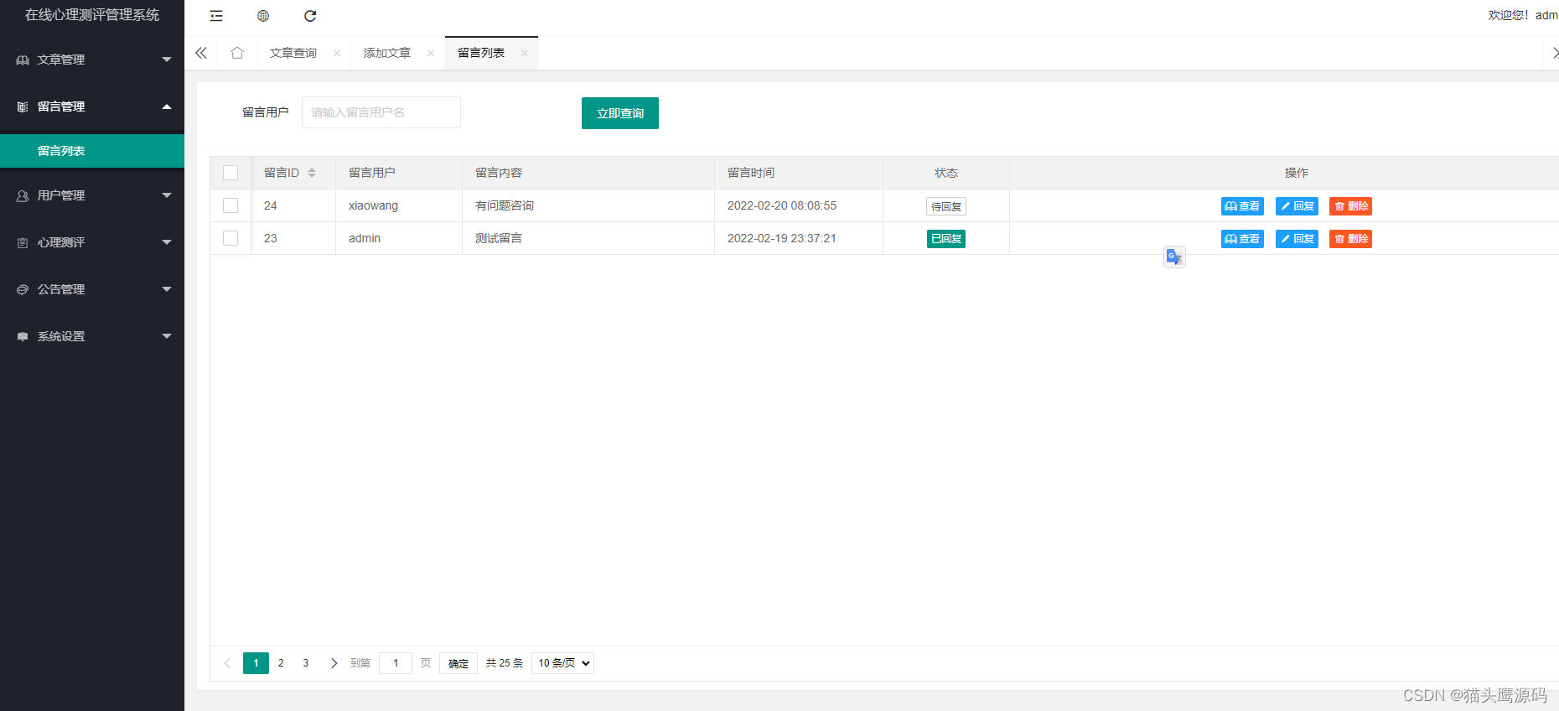View message 23 with 查看 button
The image size is (1559, 711).
point(1242,239)
